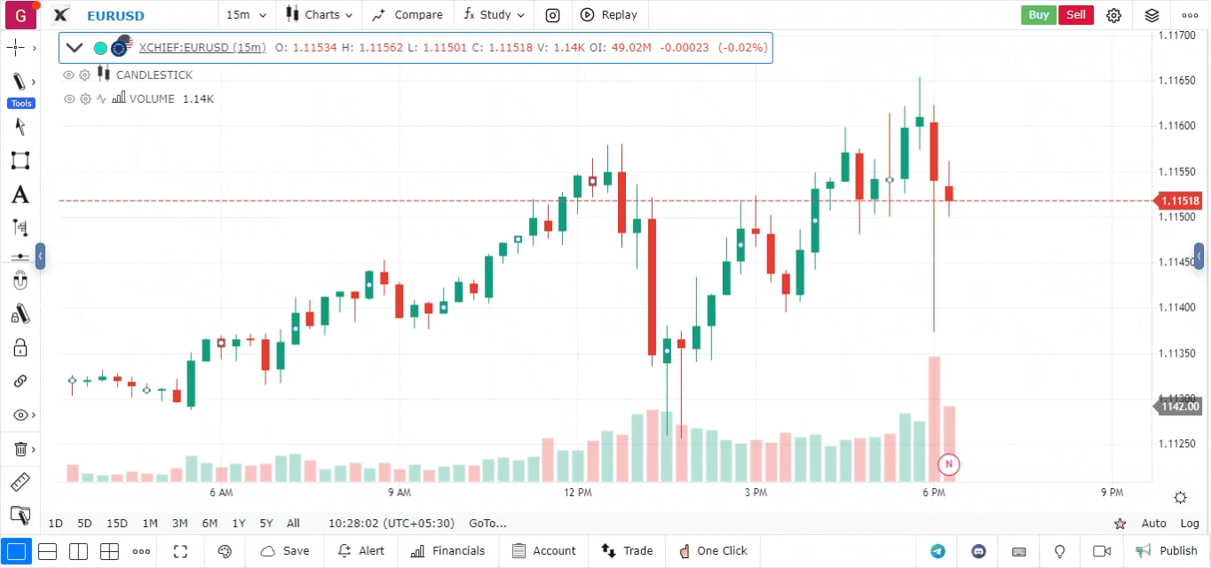Image resolution: width=1211 pixels, height=568 pixels.
Task: Open the chart layers icon
Action: coord(1152,15)
